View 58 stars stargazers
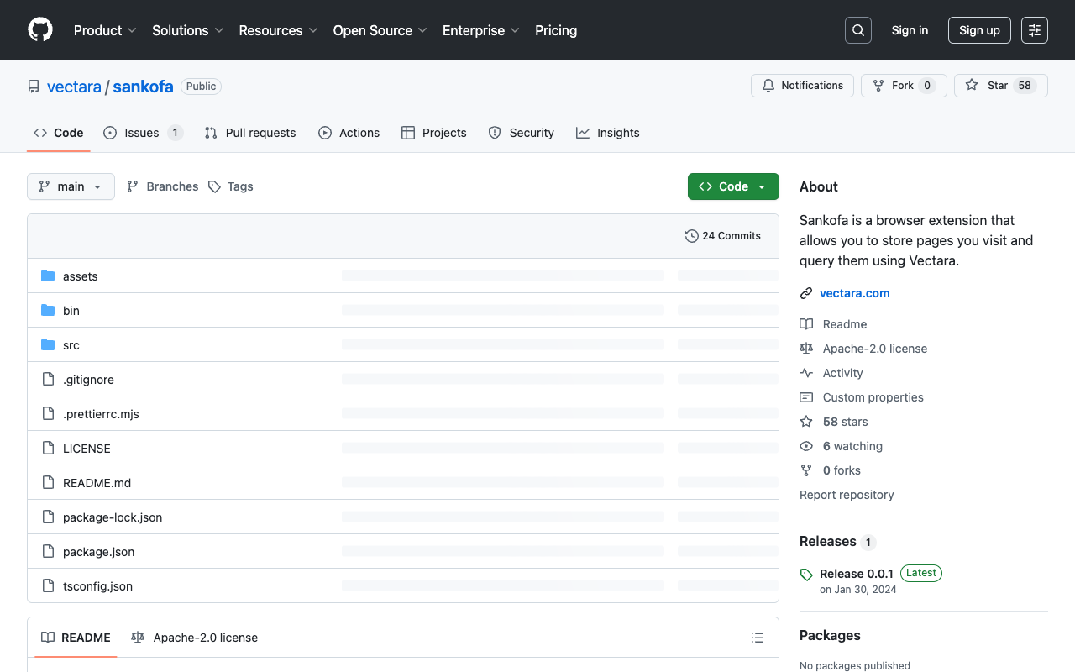The width and height of the screenshot is (1075, 672). click(x=834, y=422)
